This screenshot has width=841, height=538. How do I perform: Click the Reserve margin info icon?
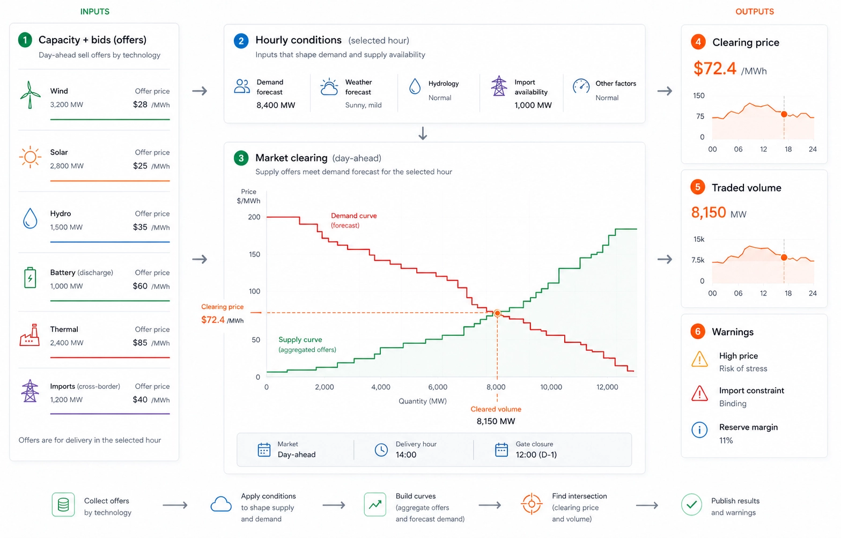tap(699, 430)
